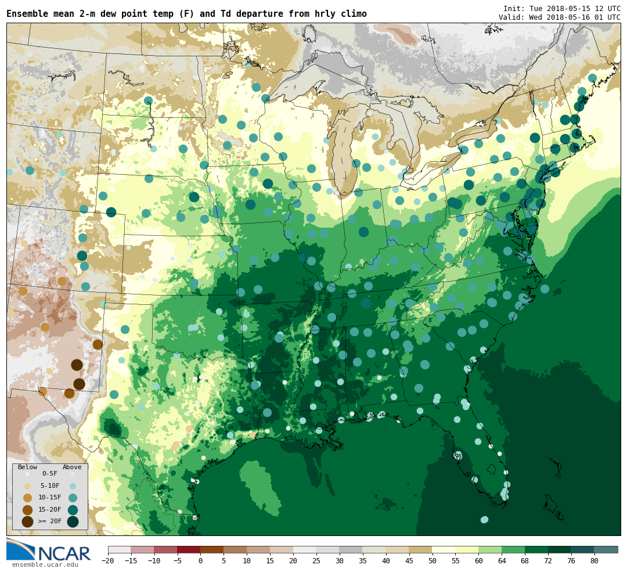Pick the colorbar swatch between -10 and -5

coord(166,549)
